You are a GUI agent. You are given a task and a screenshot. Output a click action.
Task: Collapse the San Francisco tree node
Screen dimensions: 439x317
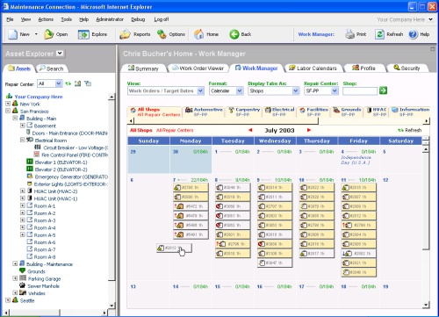pos(8,111)
